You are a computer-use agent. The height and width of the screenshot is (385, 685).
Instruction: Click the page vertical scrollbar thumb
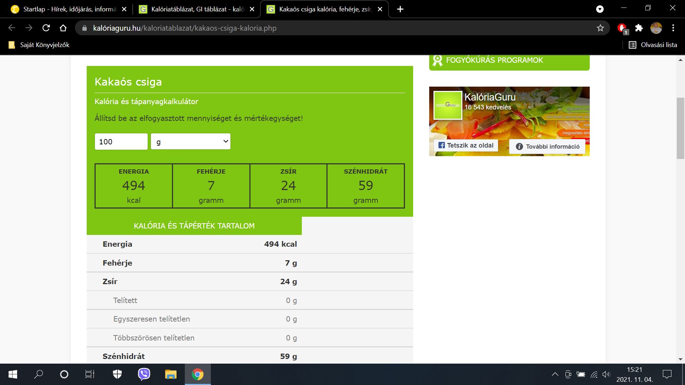point(680,128)
